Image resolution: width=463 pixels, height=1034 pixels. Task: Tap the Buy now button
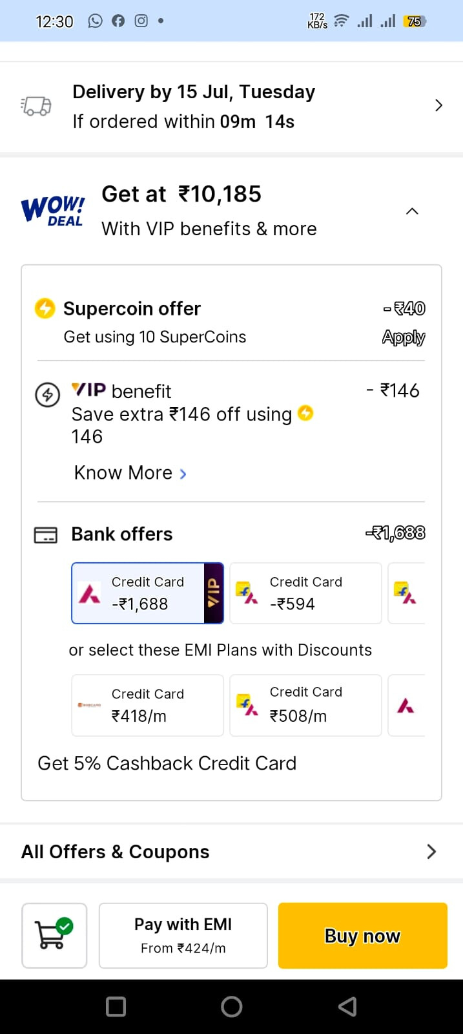[362, 935]
